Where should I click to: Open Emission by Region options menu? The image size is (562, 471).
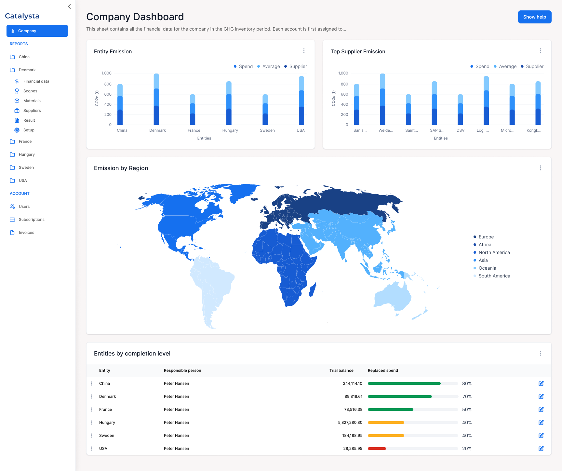tap(540, 168)
